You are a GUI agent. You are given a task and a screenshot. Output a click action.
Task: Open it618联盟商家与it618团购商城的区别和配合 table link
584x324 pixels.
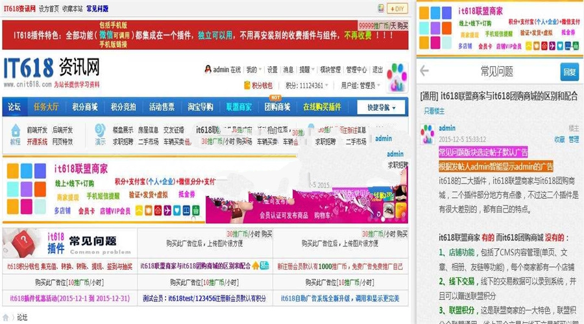195,266
